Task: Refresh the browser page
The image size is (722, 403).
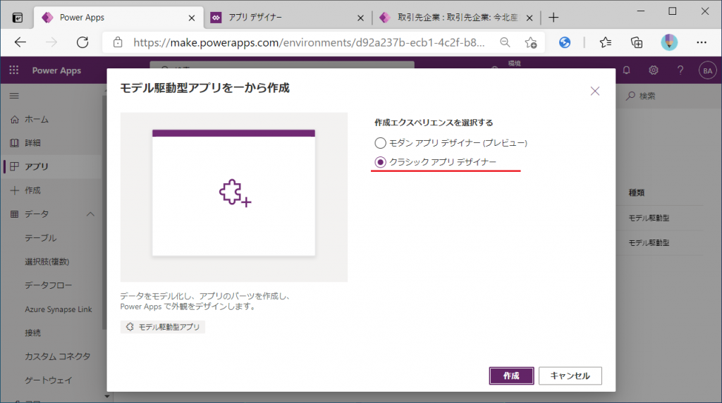Action: 82,42
